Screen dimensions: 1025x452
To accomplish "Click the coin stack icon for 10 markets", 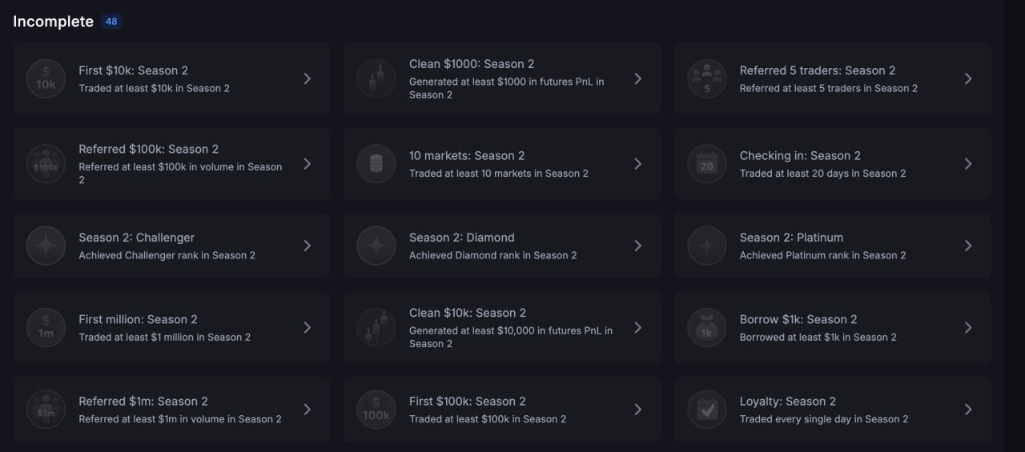I will (x=376, y=164).
